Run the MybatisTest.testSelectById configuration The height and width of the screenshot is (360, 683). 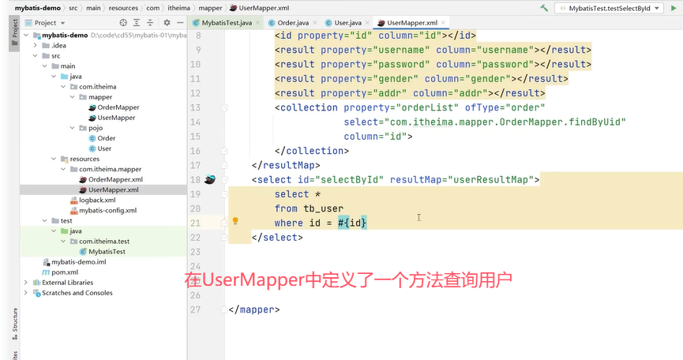click(674, 8)
